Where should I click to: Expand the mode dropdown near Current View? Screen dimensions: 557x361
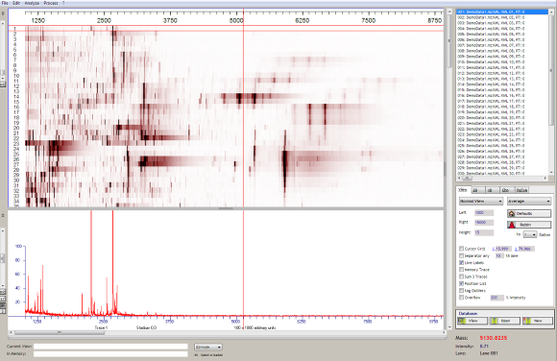coord(208,347)
